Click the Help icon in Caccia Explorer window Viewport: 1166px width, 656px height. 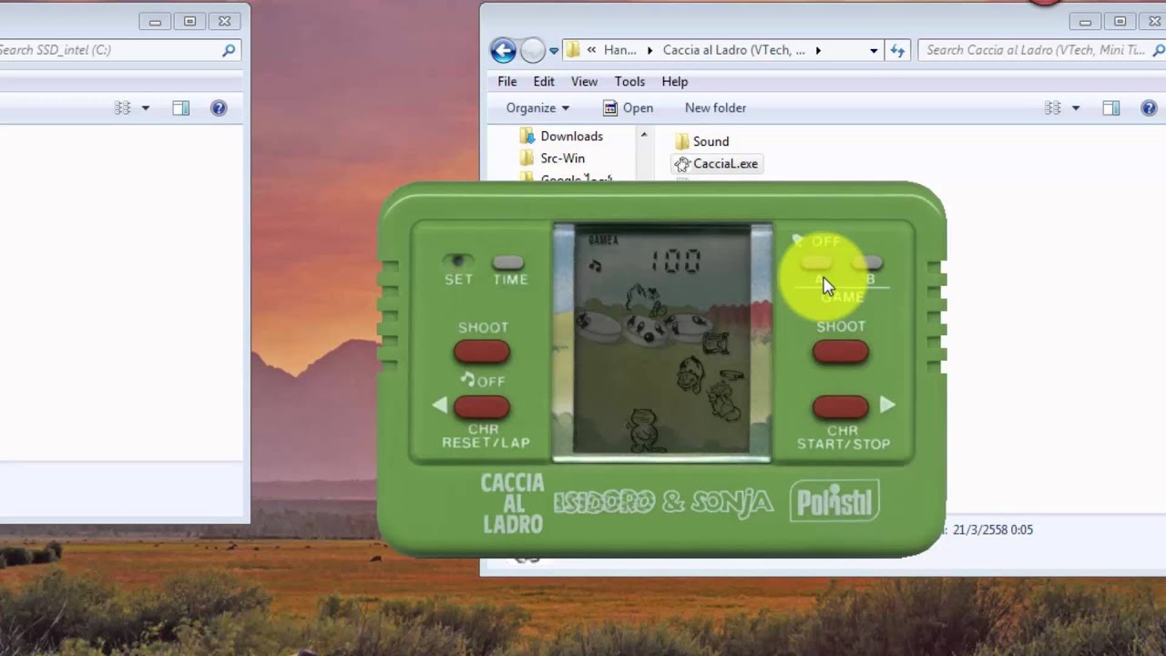coord(1150,108)
